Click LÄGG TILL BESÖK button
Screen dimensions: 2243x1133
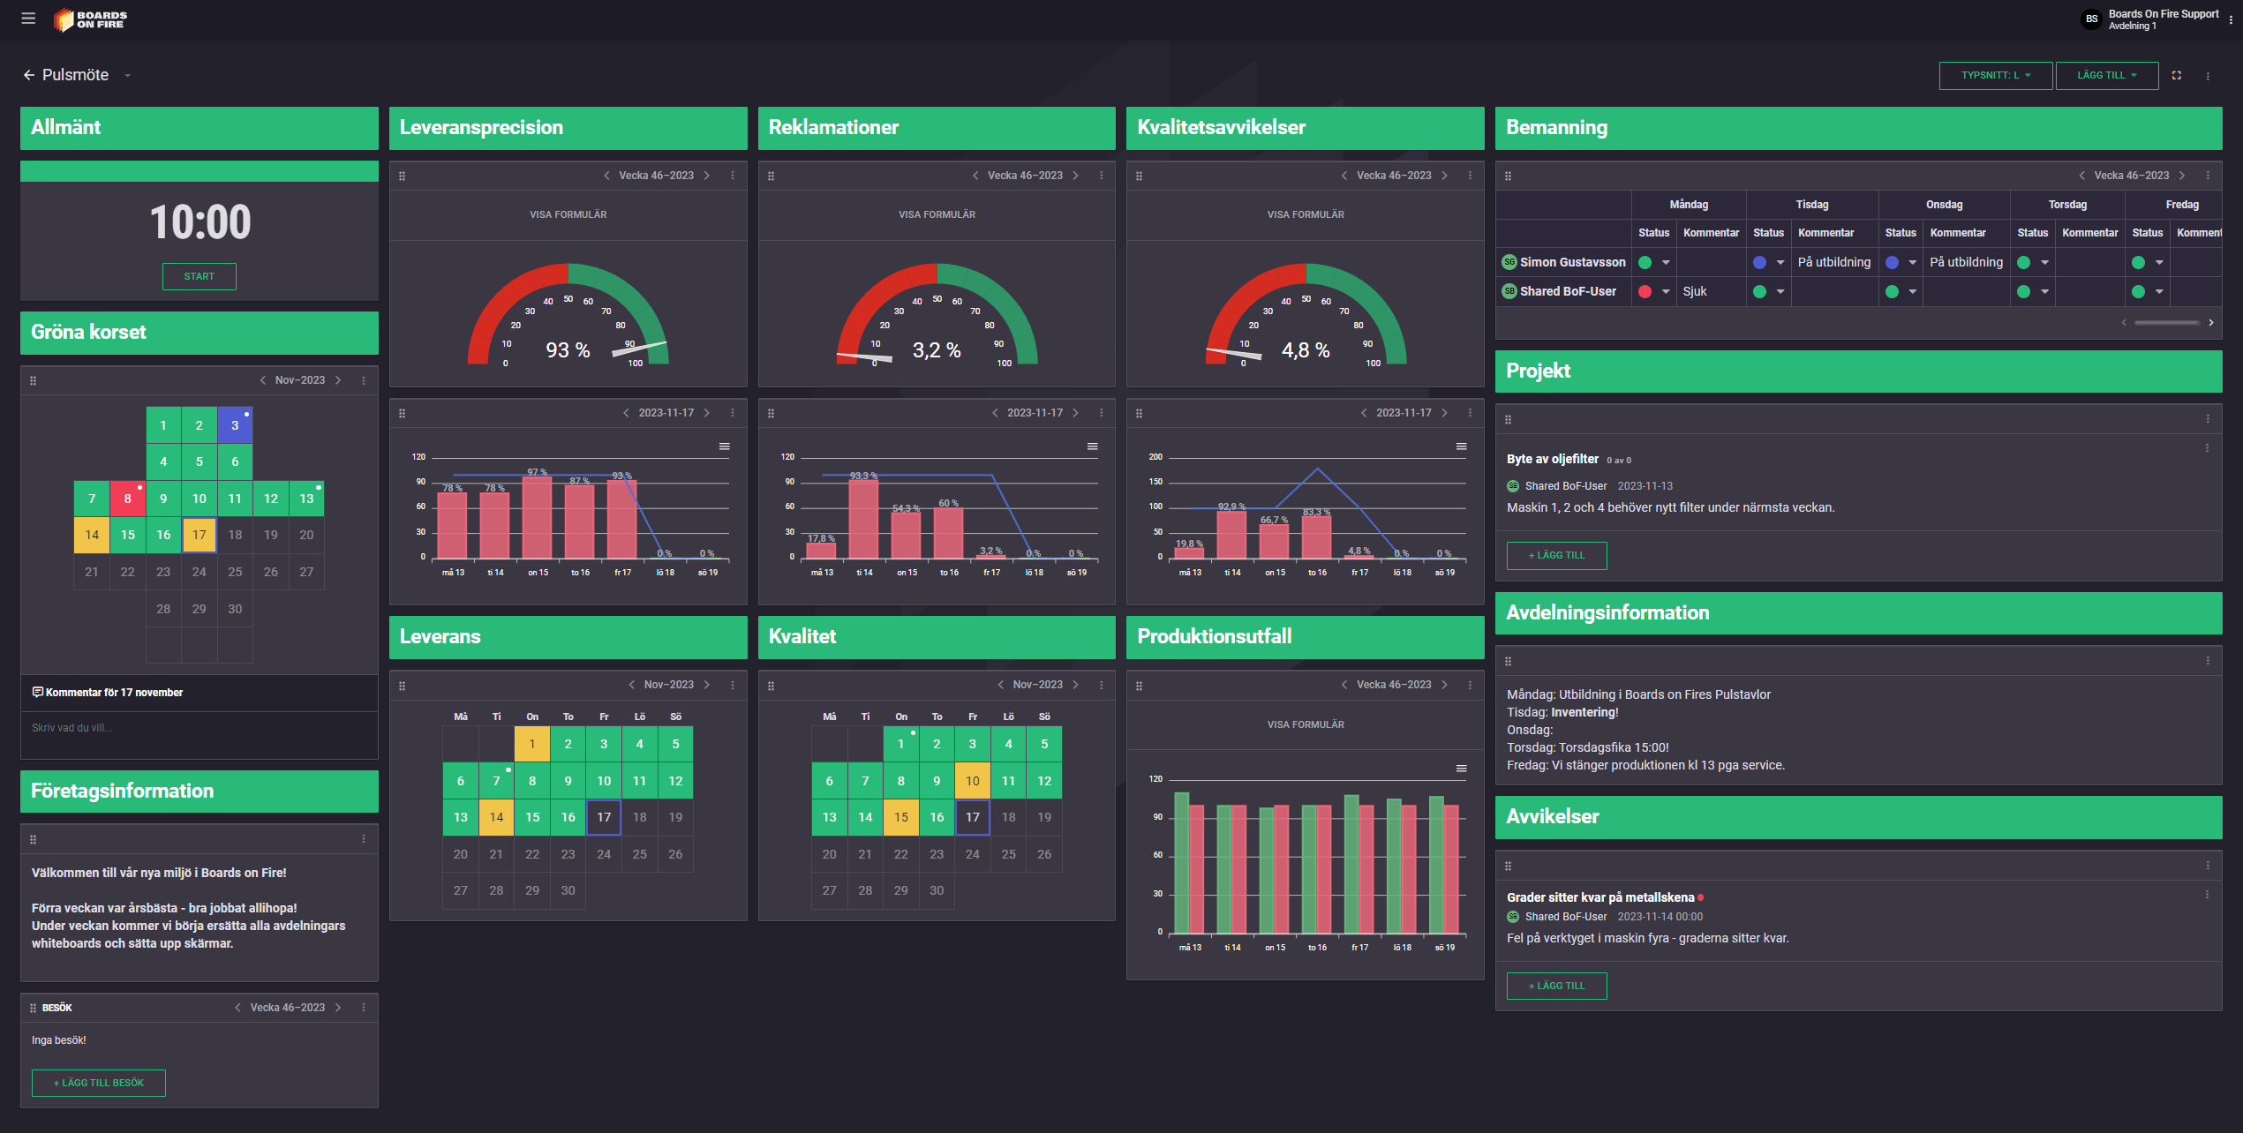[x=98, y=1083]
